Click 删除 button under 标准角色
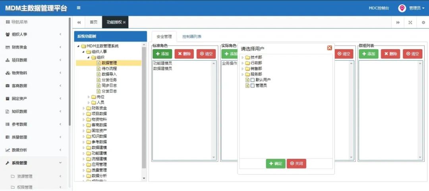This screenshot has height=191, width=429. point(184,54)
